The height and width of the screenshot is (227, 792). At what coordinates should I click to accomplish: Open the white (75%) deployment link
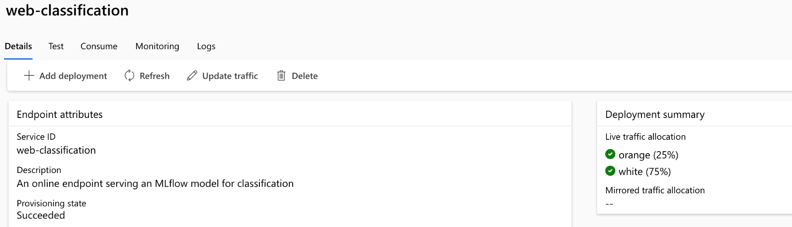click(x=644, y=171)
